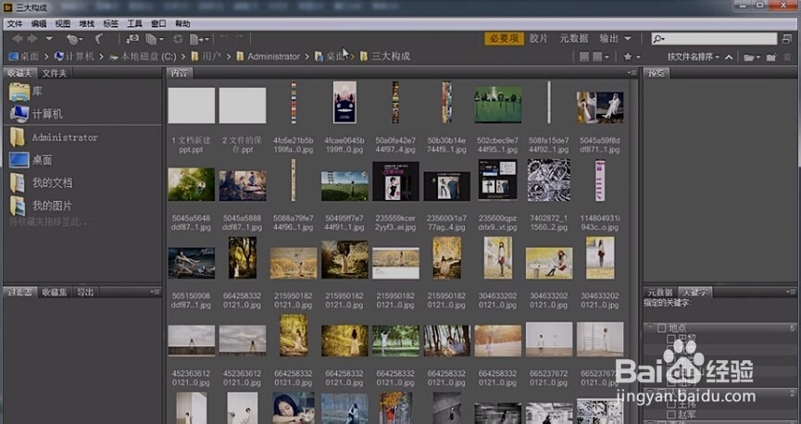Click Get Photos from Camera icon
The width and height of the screenshot is (801, 424).
point(132,39)
